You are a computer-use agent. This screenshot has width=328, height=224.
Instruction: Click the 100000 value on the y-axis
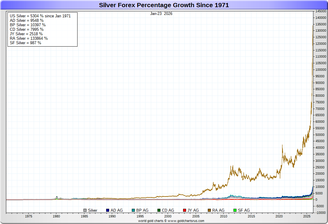click(321, 70)
